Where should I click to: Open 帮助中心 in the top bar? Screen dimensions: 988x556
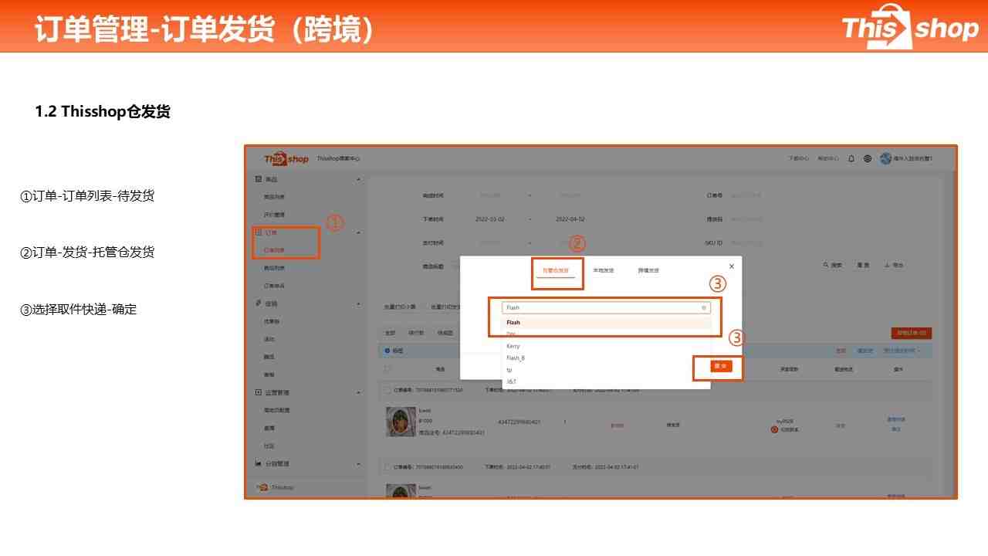tap(828, 158)
